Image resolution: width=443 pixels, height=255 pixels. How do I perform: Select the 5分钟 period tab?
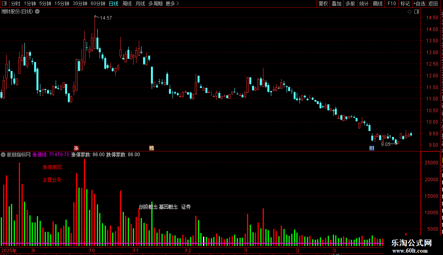click(45, 4)
